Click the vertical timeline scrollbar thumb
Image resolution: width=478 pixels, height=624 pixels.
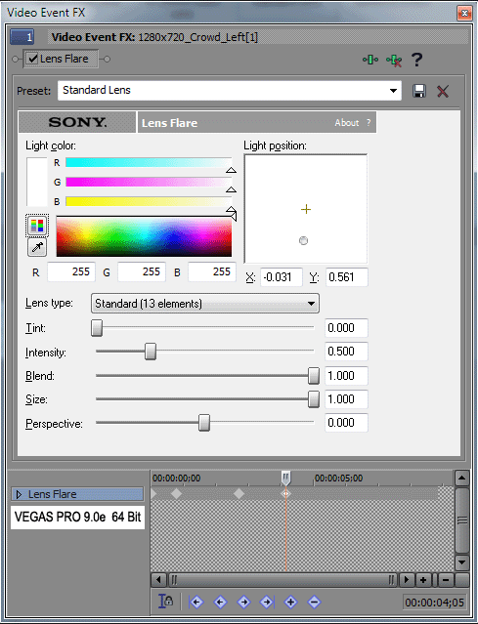462,520
